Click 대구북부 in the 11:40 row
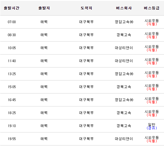The width and height of the screenshot is (164, 146). pos(86,61)
